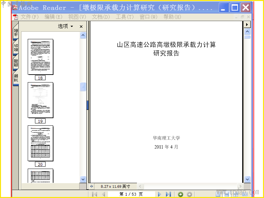Open the 文件(F) menu
The width and height of the screenshot is (264, 198).
coord(29,17)
